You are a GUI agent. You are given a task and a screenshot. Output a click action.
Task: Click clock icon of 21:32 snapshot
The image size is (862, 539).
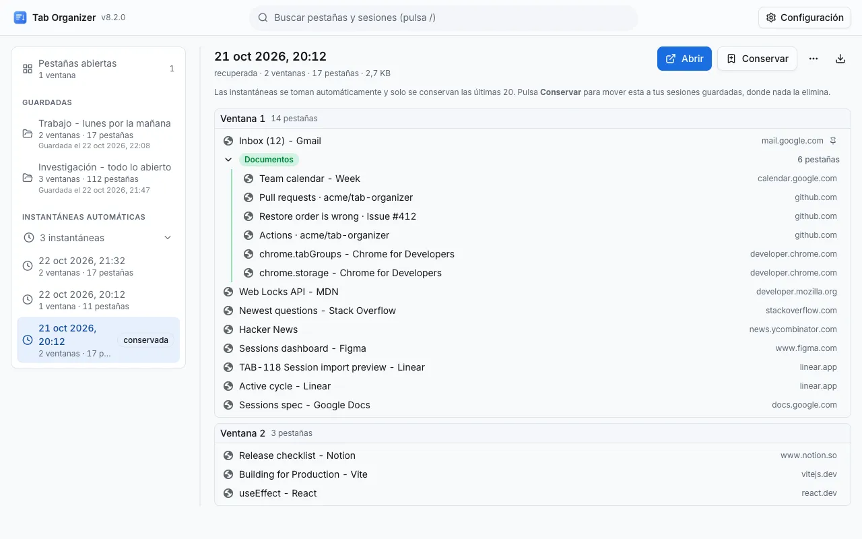(28, 266)
